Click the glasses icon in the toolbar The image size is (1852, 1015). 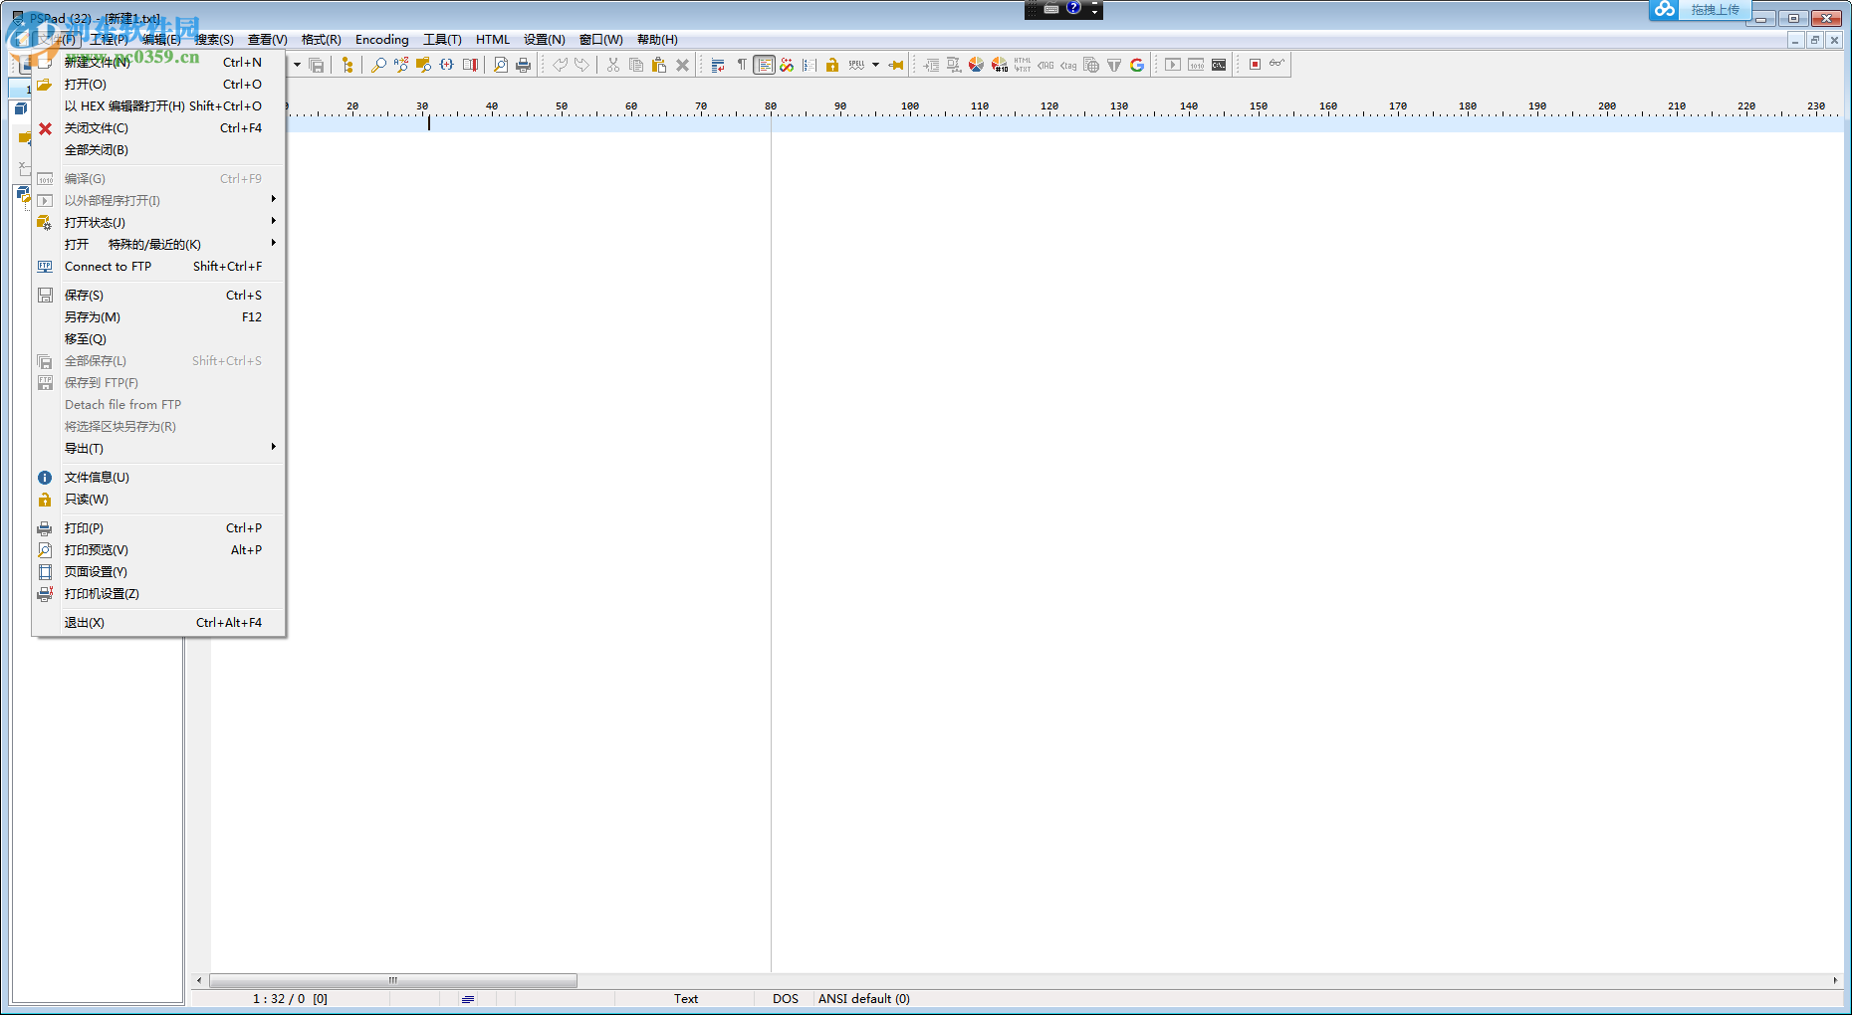pos(1276,65)
